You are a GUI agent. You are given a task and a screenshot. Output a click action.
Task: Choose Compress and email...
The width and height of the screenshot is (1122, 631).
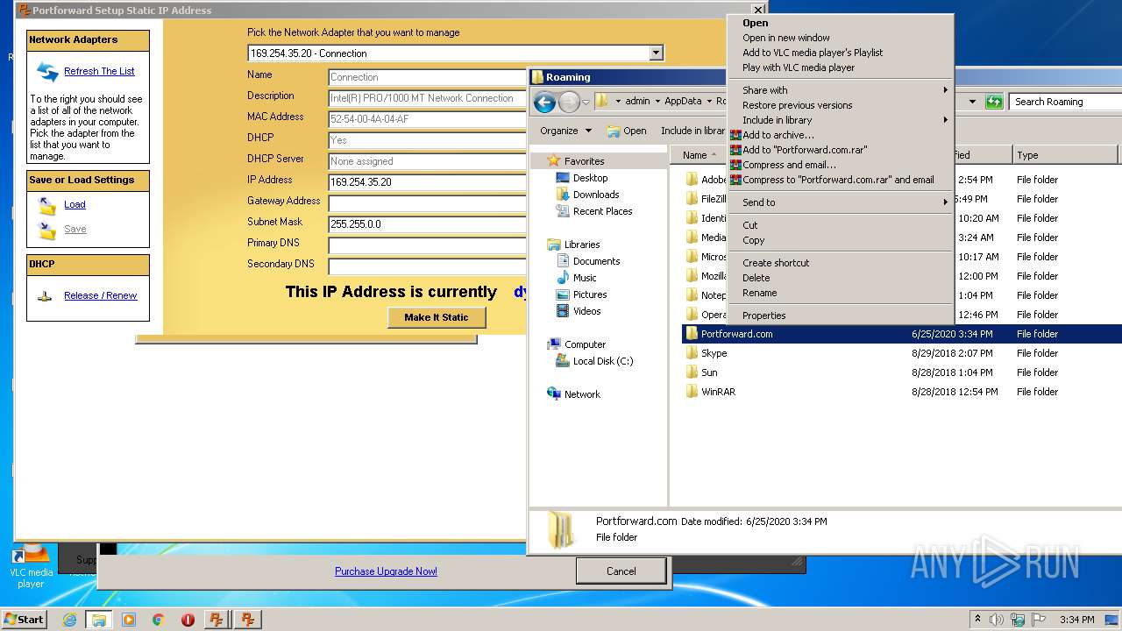tap(841, 165)
